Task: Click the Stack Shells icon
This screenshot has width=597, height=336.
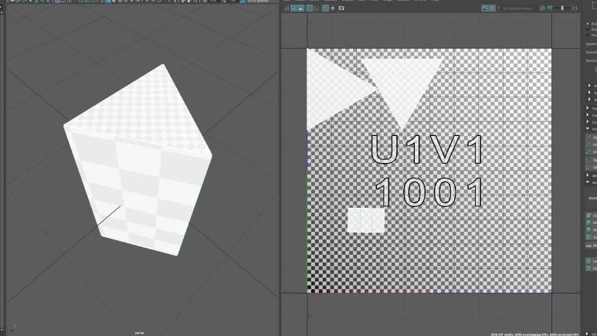Action: pyautogui.click(x=589, y=223)
